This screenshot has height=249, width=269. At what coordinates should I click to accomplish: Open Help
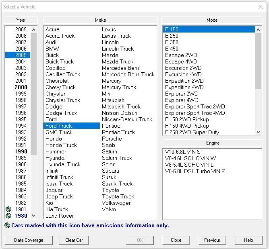pos(248,240)
